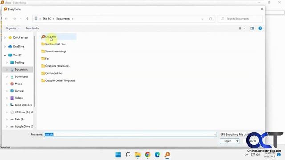Open the Custom Office Templates folder

[x=58, y=80]
